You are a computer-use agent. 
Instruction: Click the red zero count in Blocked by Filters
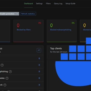click(x=18, y=25)
